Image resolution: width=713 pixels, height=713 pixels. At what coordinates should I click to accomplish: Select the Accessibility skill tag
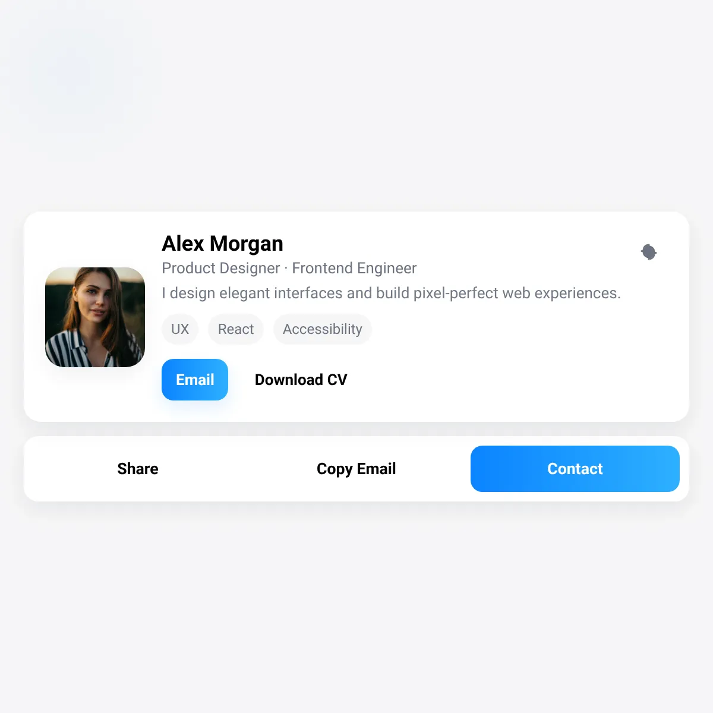[323, 329]
